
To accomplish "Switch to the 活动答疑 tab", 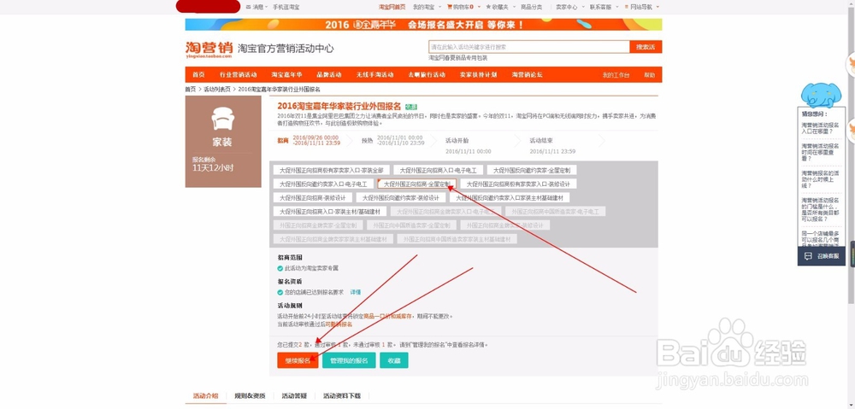I will tap(294, 396).
